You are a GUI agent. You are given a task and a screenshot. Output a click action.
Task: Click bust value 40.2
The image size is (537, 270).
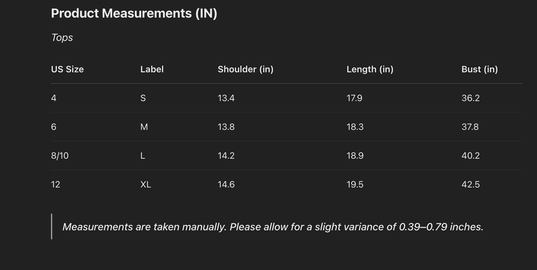[x=470, y=156]
